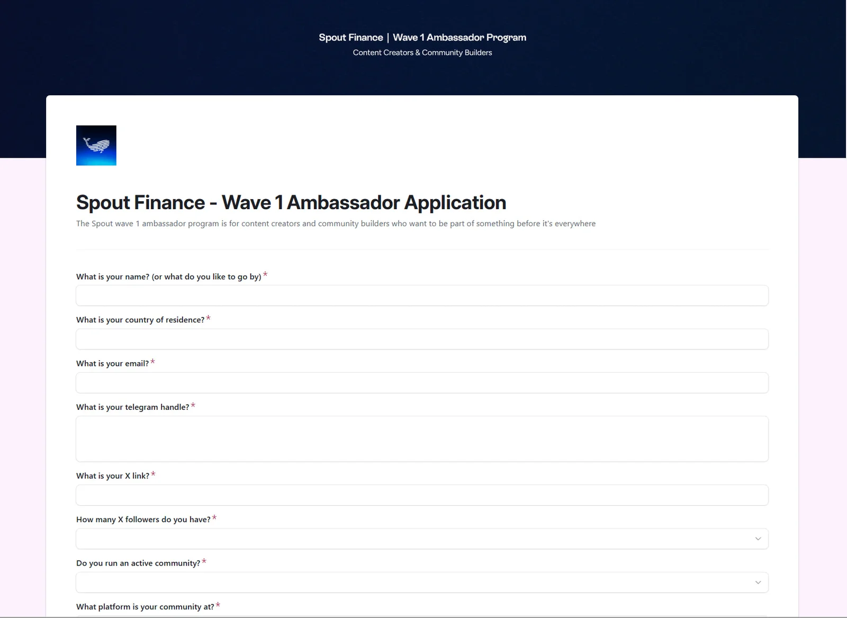Click the 'What platform is your community at?' label

click(x=145, y=606)
